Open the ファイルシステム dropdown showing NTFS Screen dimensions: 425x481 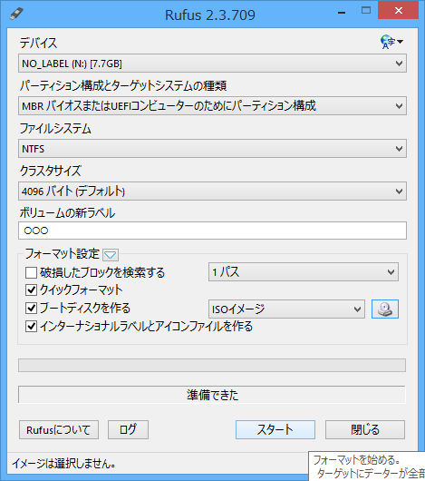click(212, 149)
